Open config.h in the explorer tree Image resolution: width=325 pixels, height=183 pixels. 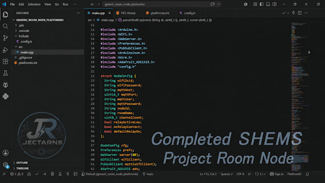pyautogui.click(x=26, y=42)
